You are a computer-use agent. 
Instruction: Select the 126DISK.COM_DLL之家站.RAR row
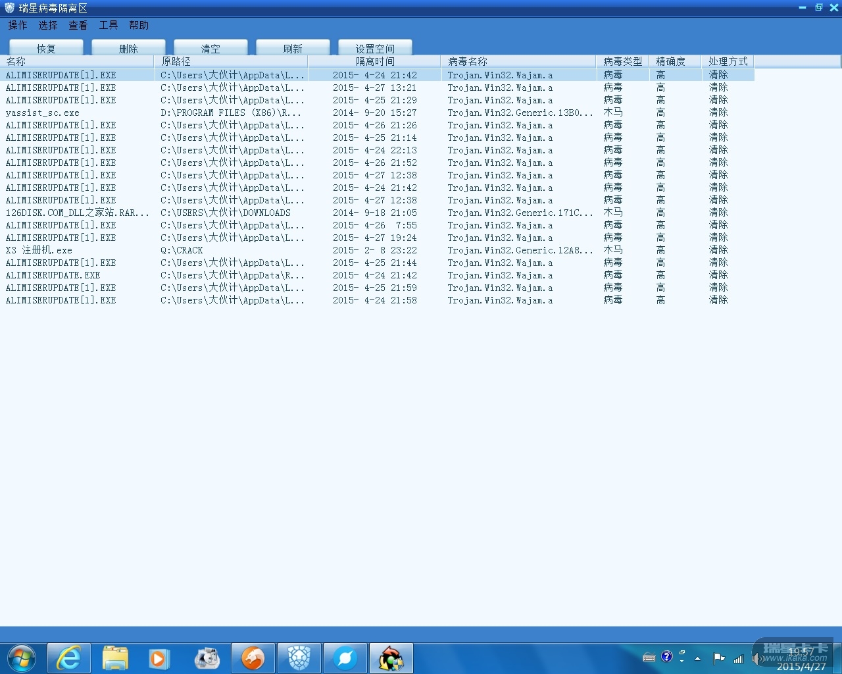(377, 213)
